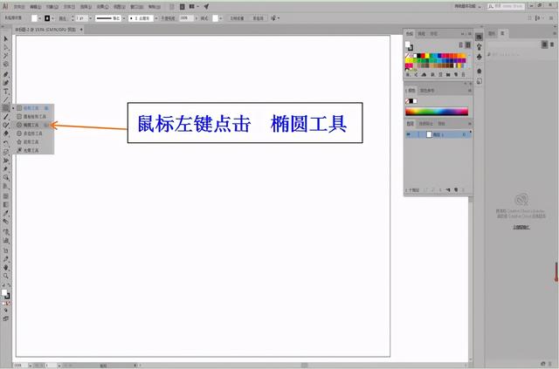Click the fill color box in control bar
The image size is (559, 369).
point(34,18)
